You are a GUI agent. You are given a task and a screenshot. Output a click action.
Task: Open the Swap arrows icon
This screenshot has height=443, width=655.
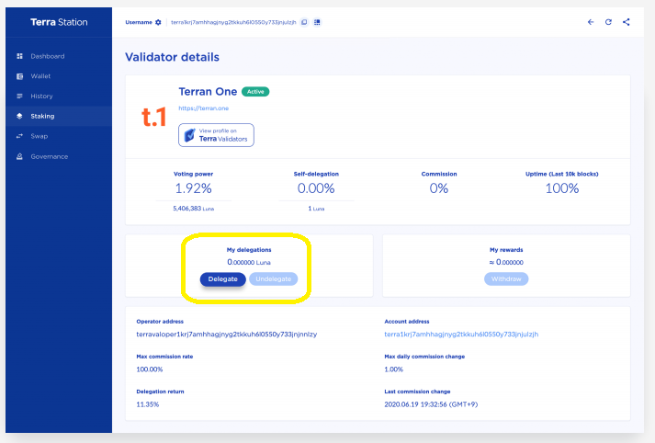tap(19, 136)
